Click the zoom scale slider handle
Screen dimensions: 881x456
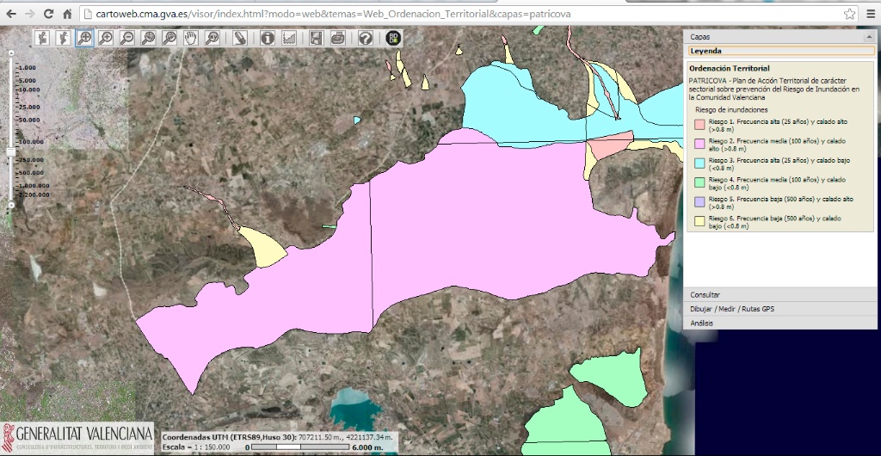tap(11, 151)
